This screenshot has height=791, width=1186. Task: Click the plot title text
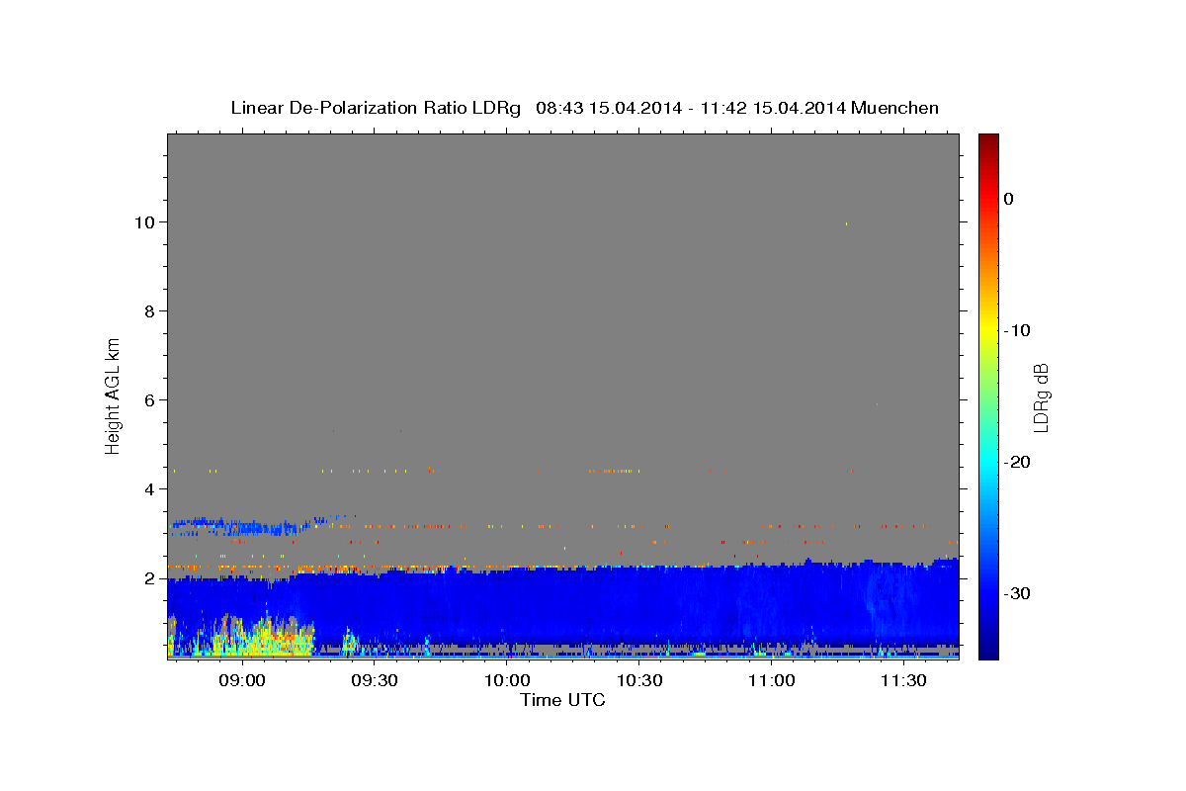tap(585, 108)
